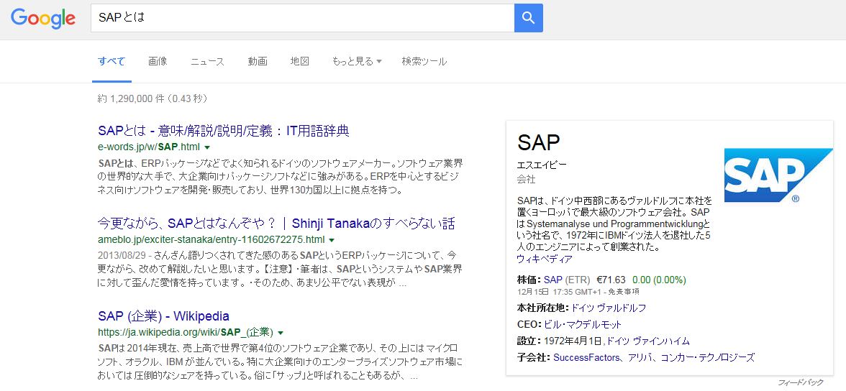Expand the もっと見る dropdown
The image size is (846, 391).
pyautogui.click(x=357, y=62)
